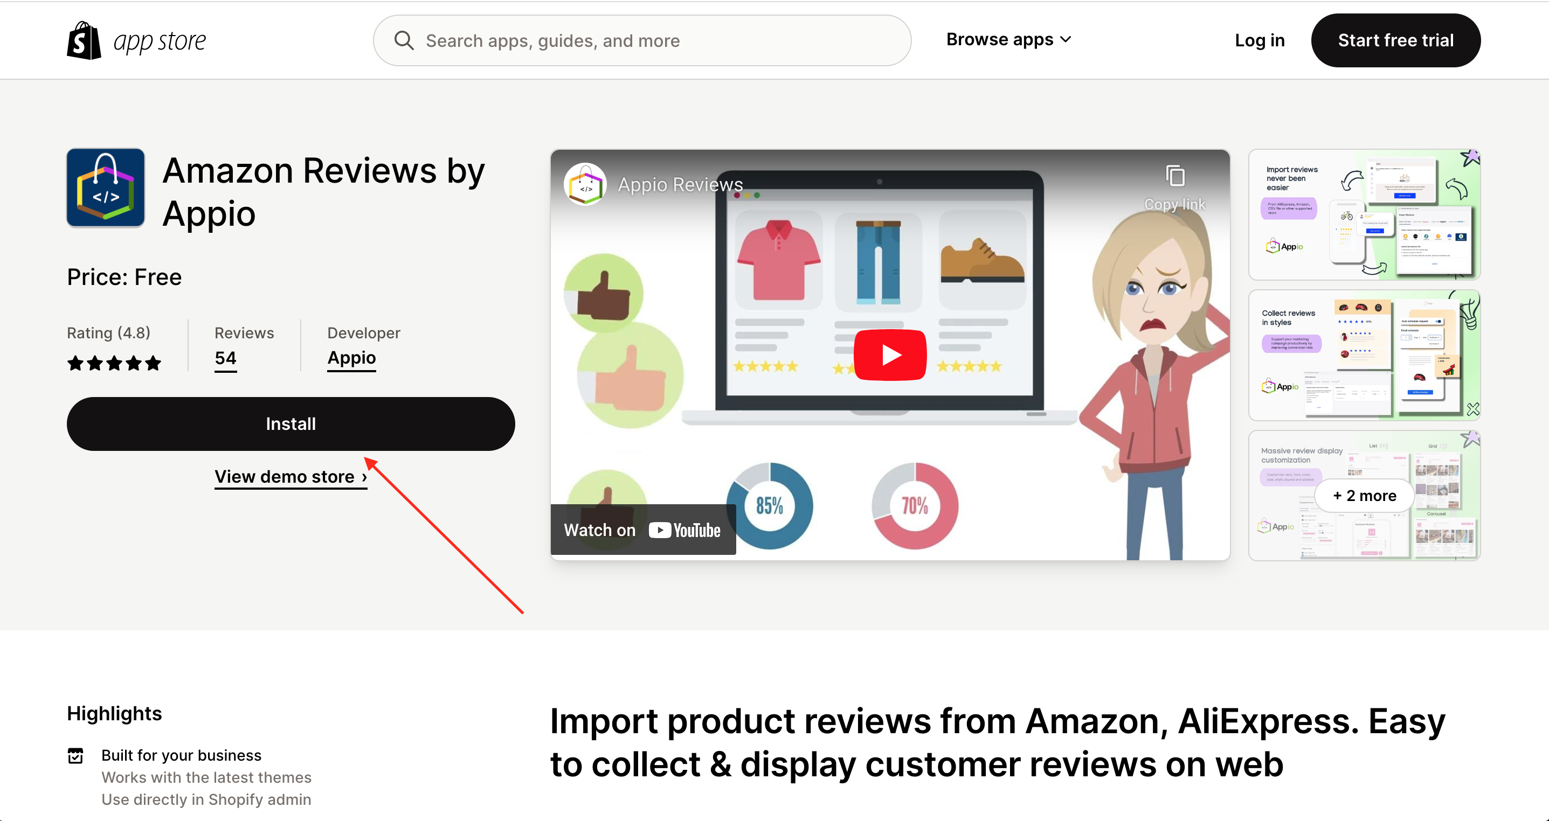Focus the Search apps, guides, and more field
Image resolution: width=1549 pixels, height=821 pixels.
[642, 40]
